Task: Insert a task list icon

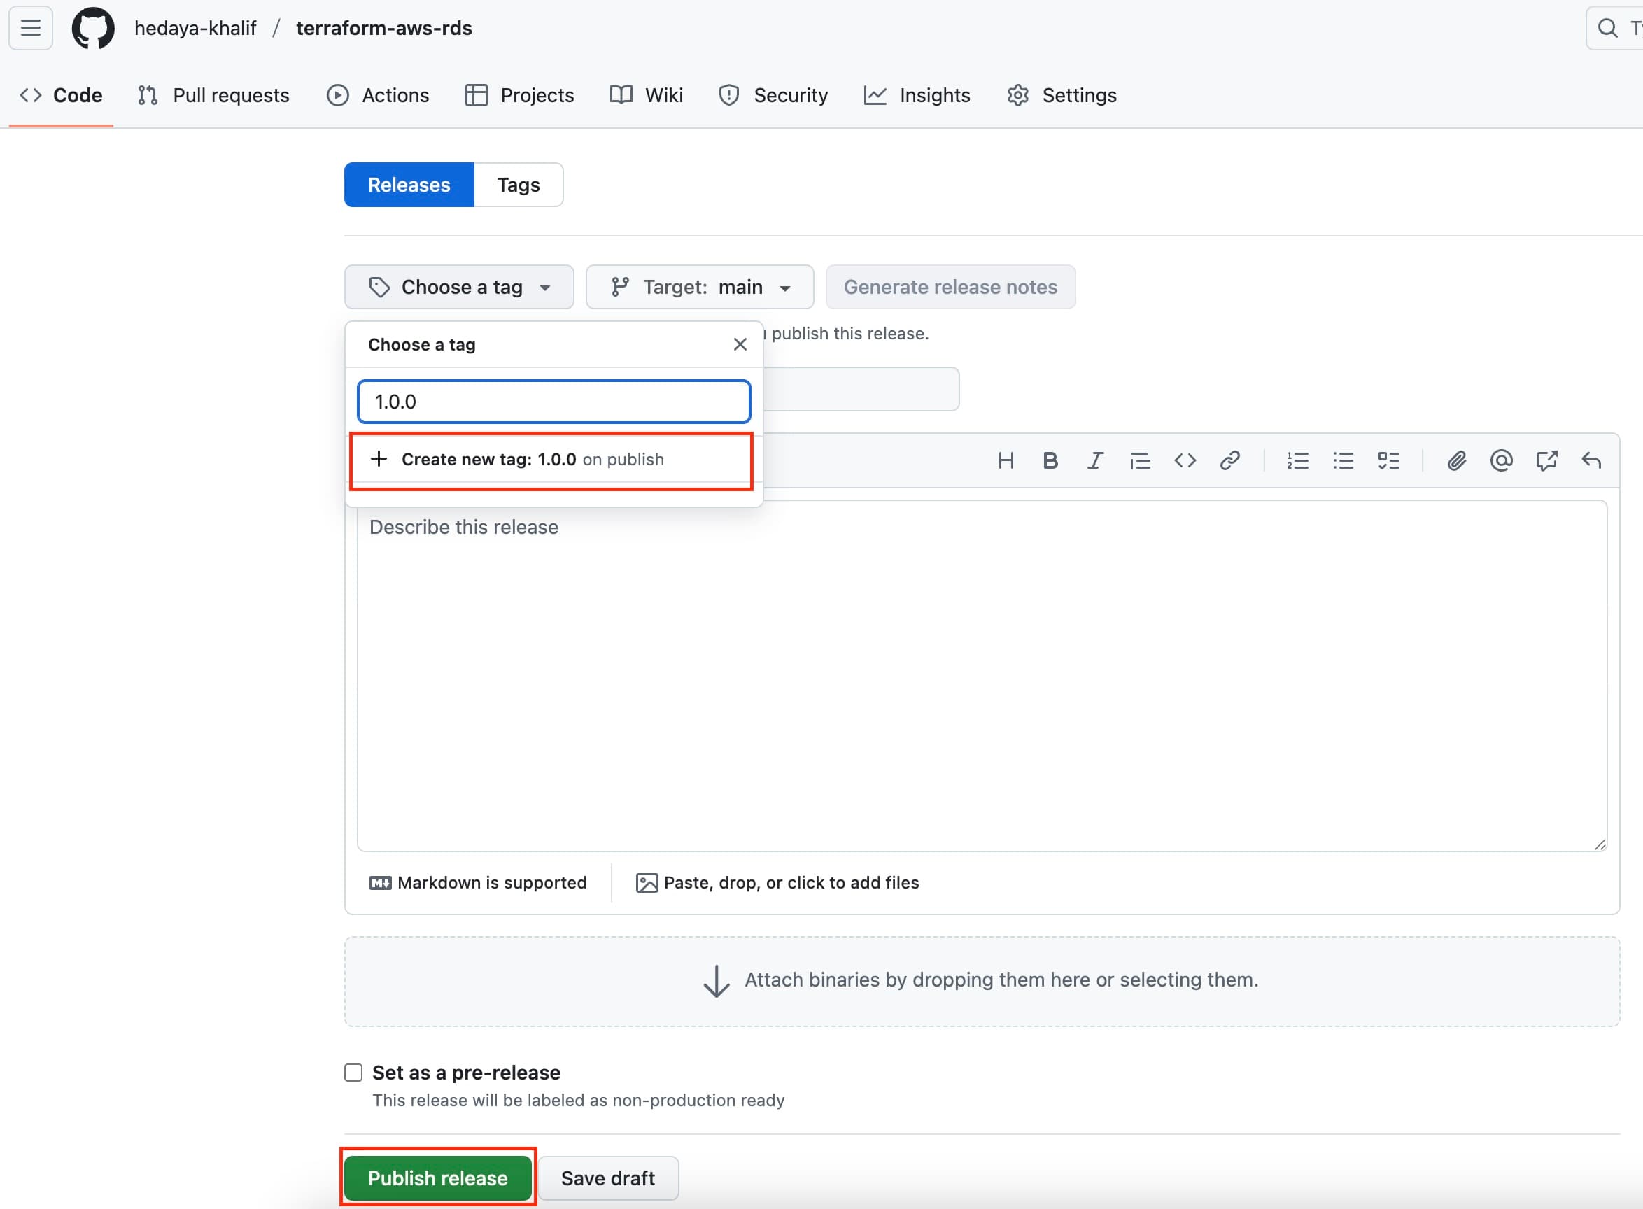Action: point(1388,460)
